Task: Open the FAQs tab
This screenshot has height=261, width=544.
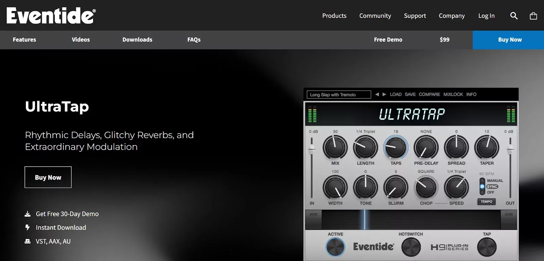Action: click(194, 40)
